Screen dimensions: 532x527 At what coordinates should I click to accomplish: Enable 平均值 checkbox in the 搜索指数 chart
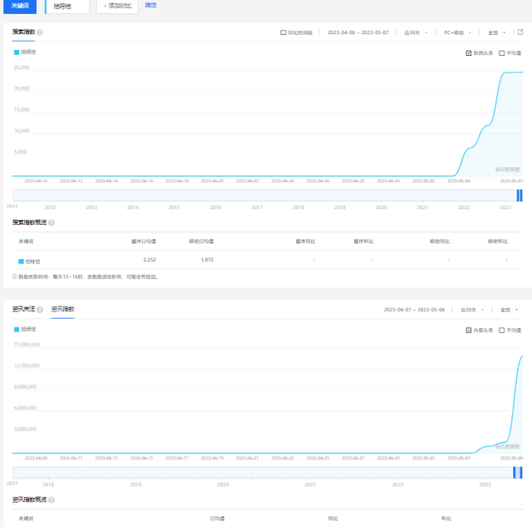501,53
